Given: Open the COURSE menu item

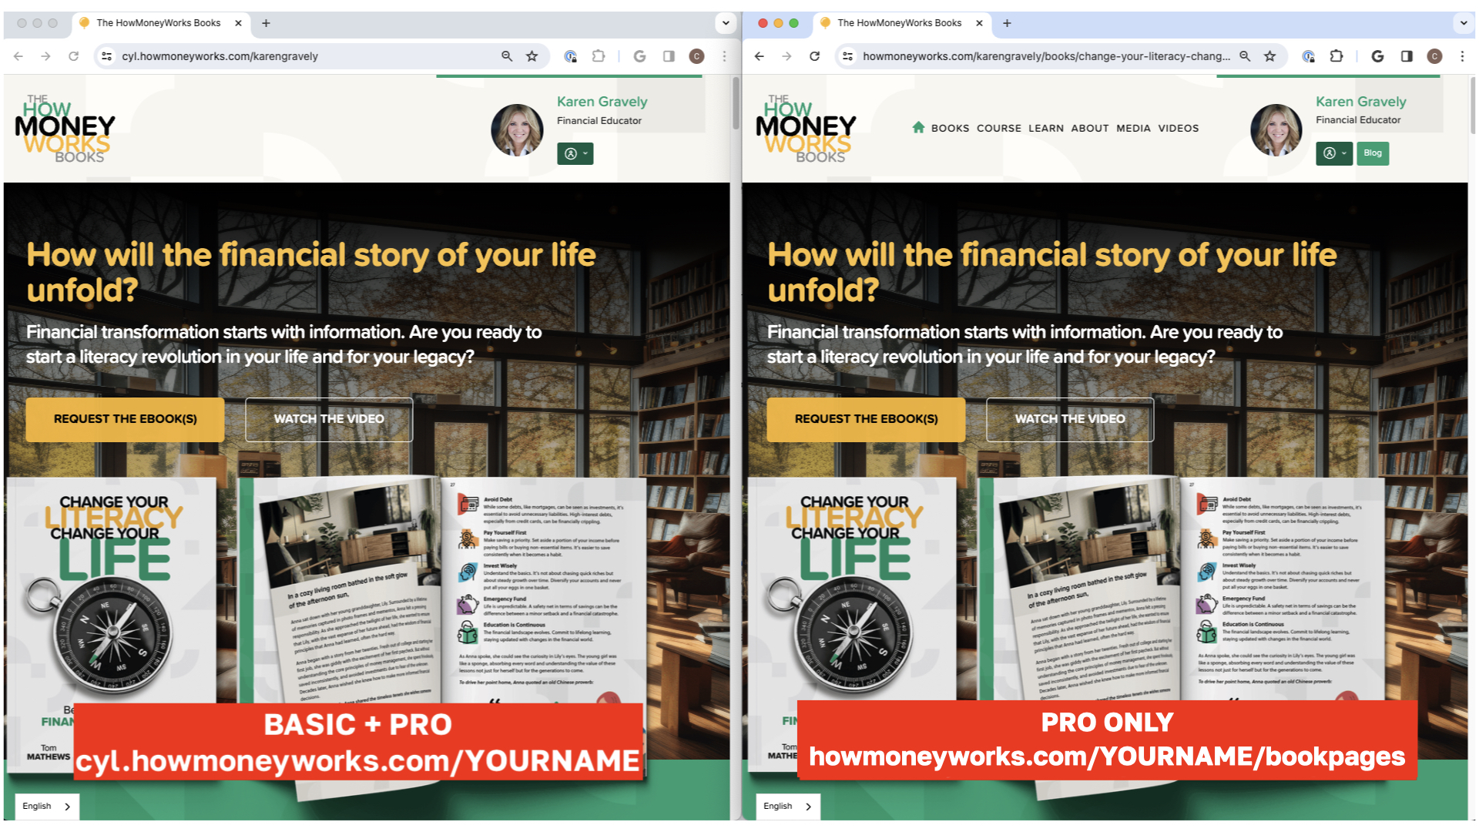Looking at the screenshot, I should [999, 129].
